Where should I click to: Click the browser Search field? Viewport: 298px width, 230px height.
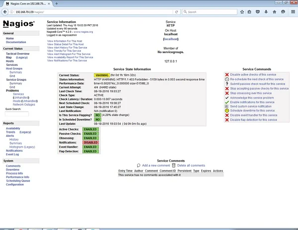210,12
